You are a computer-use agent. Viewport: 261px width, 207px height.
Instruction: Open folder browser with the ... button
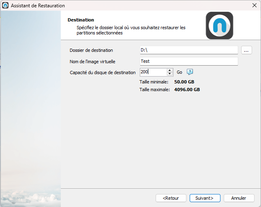coord(246,50)
